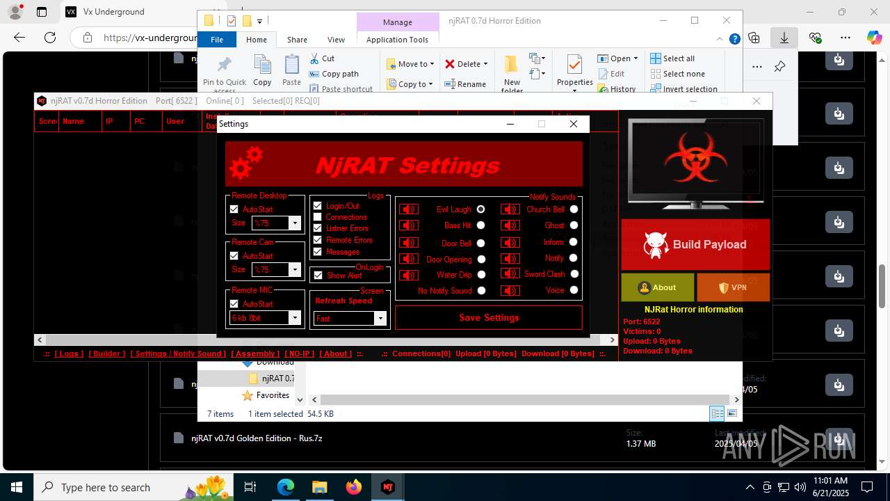Viewport: 890px width, 501px height.
Task: Expand Open dropdown arrow in Explorer ribbon
Action: 636,58
